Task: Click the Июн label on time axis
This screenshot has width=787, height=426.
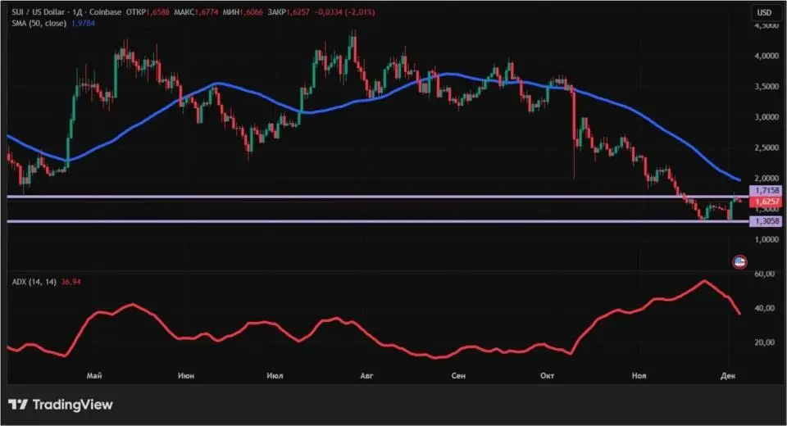Action: [185, 375]
